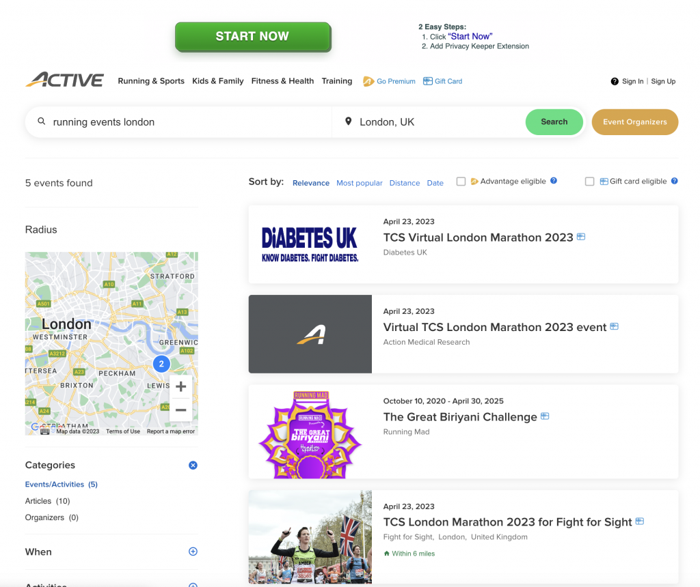700x587 pixels.
Task: Click the green START NOW button
Action: click(x=253, y=37)
